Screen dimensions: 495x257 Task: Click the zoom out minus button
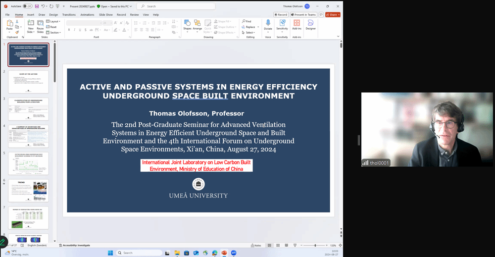(x=301, y=245)
